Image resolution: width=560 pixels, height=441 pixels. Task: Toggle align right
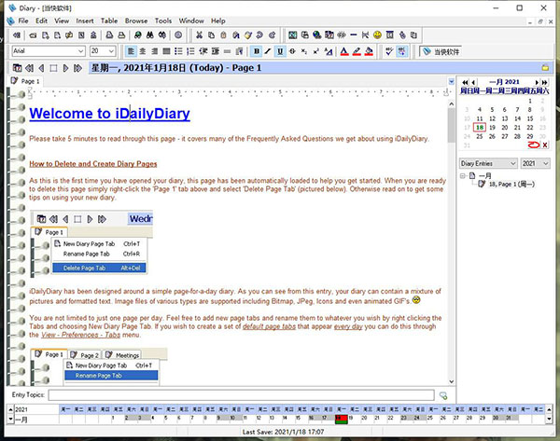pos(155,51)
